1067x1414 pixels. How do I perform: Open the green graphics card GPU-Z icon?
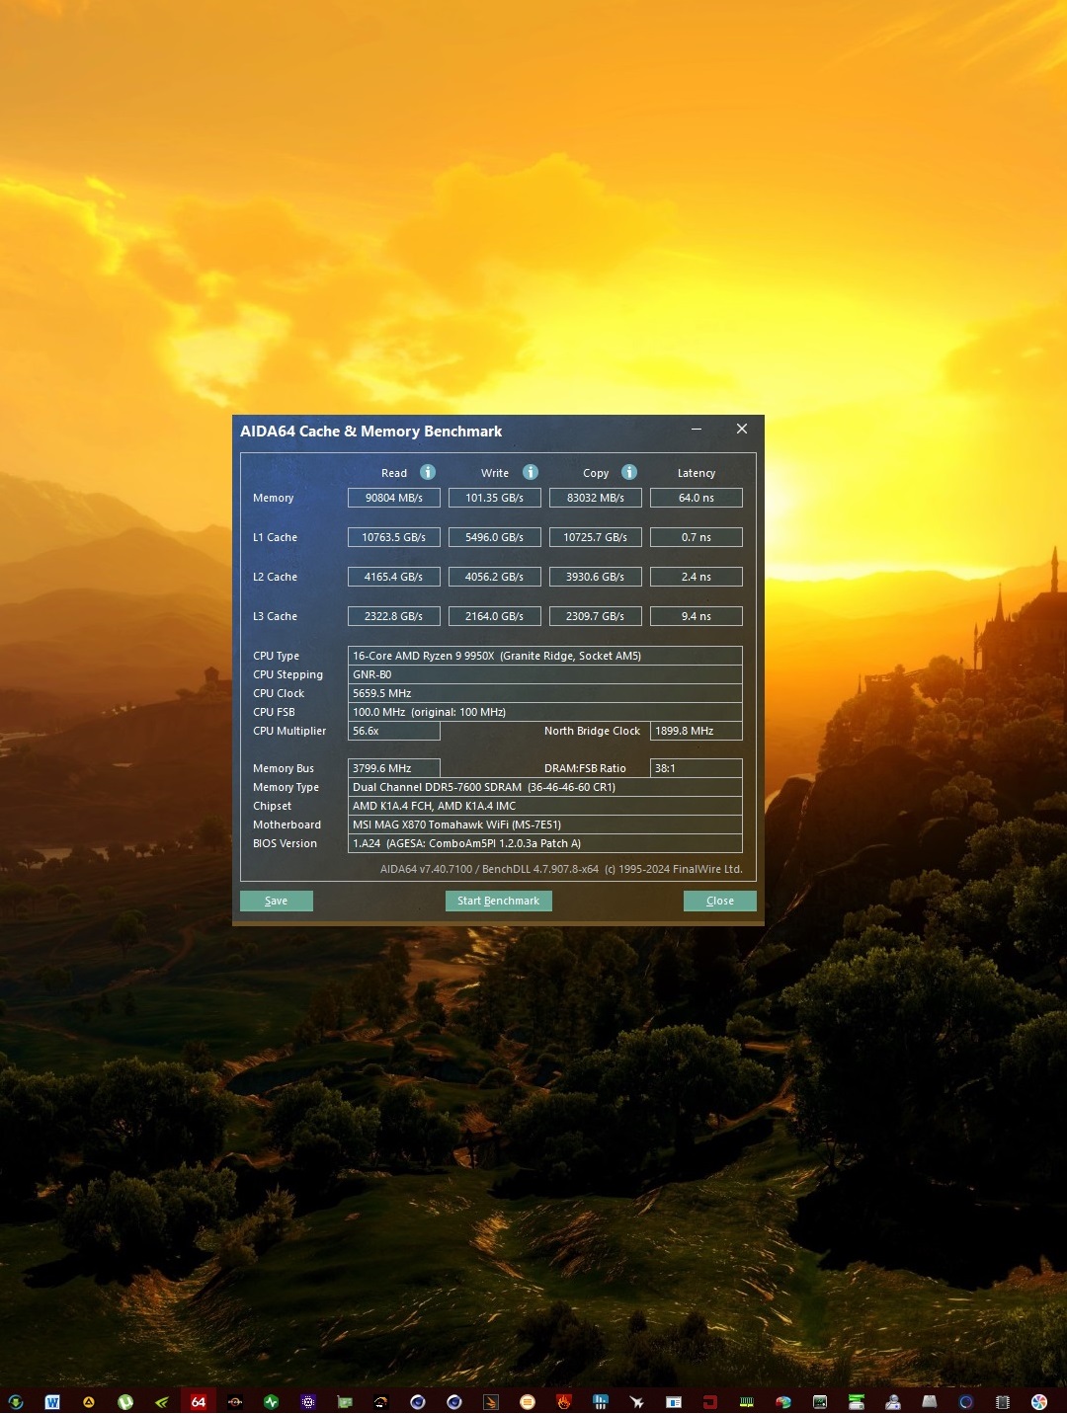point(345,1401)
